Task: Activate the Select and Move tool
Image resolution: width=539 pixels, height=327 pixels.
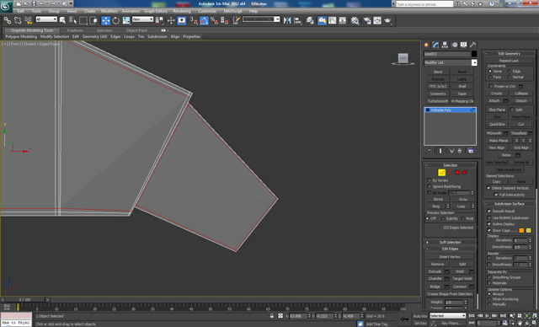Action: [105, 20]
